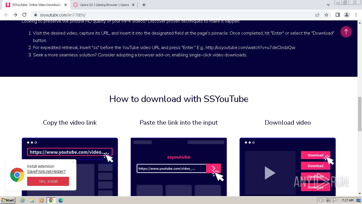Bookmark this page with star icon
Viewport: 362px width, 204px height.
[326, 15]
